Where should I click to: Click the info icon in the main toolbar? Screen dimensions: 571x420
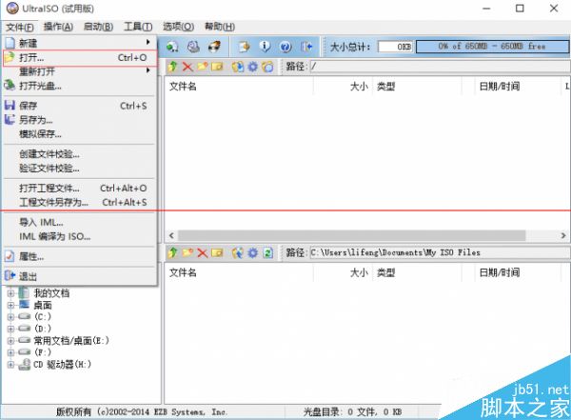[x=264, y=46]
